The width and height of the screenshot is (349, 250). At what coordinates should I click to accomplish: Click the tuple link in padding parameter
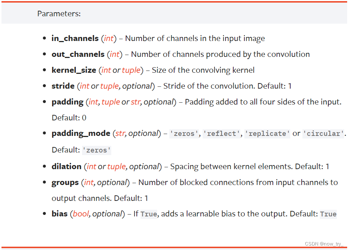tap(111, 102)
